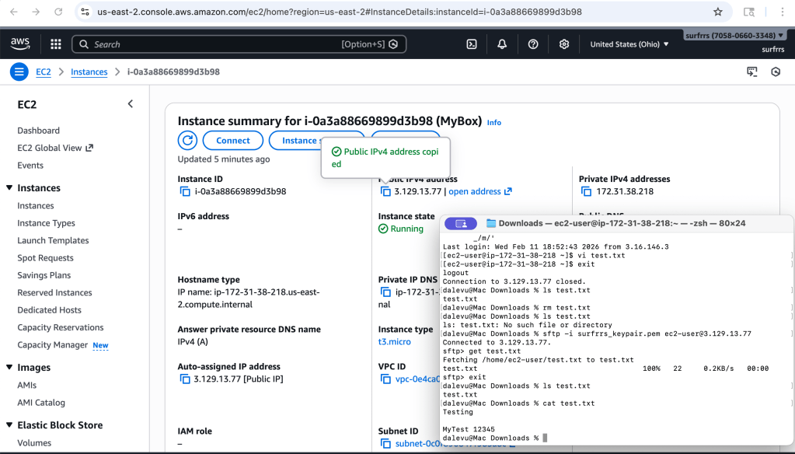Image resolution: width=795 pixels, height=454 pixels.
Task: Collapse the EC2 sidebar with the chevron
Action: 130,103
